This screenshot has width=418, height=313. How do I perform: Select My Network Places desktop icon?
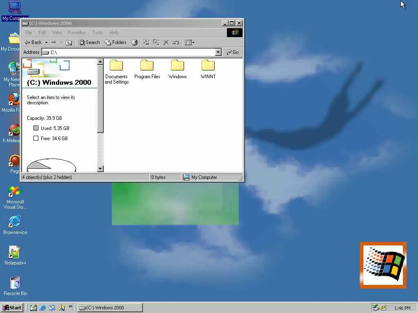tap(11, 74)
